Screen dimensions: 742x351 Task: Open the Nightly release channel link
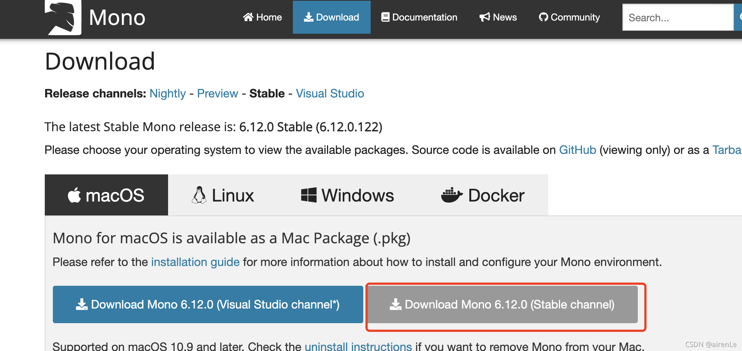click(x=168, y=93)
